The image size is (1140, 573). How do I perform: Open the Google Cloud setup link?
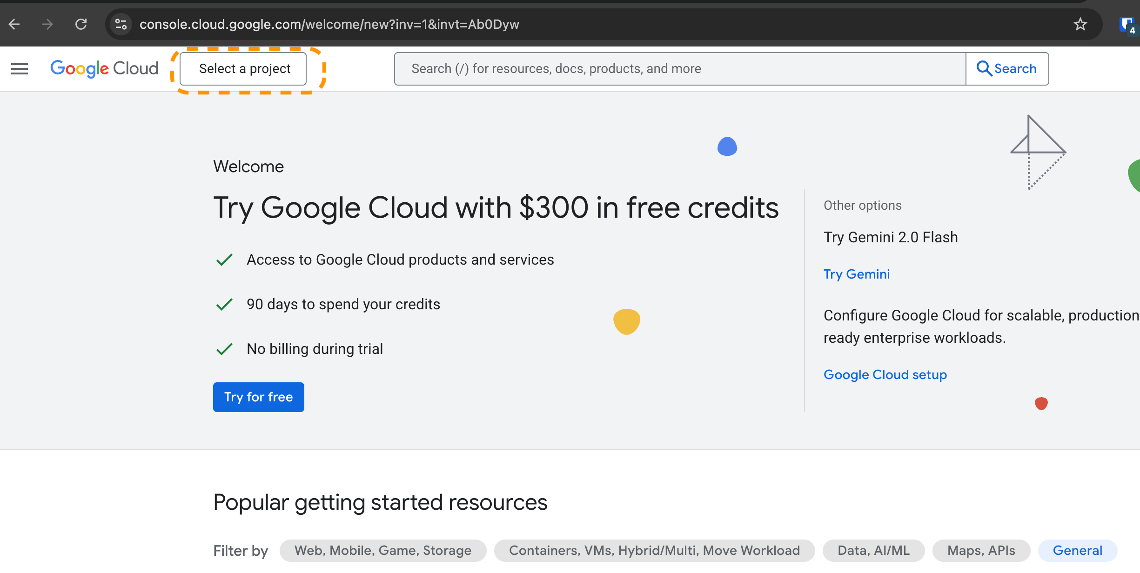click(885, 375)
